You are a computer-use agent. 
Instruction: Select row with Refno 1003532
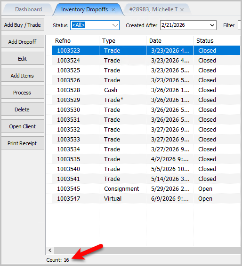[146, 129]
